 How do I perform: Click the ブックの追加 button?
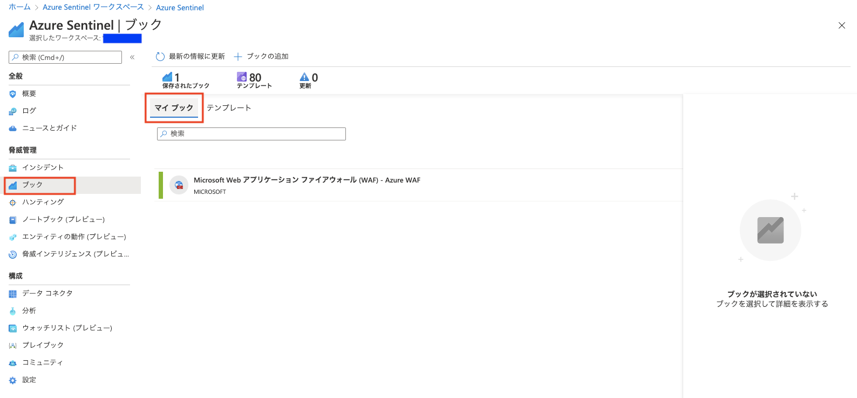click(261, 57)
